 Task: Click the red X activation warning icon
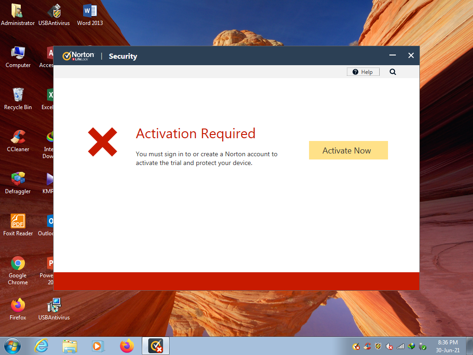tap(102, 142)
